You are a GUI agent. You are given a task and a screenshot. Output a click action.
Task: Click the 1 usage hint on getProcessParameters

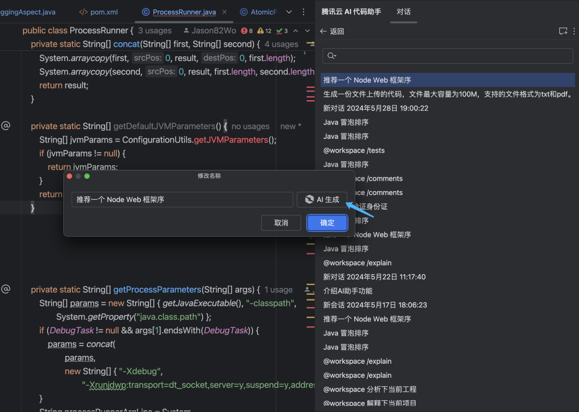tap(278, 290)
